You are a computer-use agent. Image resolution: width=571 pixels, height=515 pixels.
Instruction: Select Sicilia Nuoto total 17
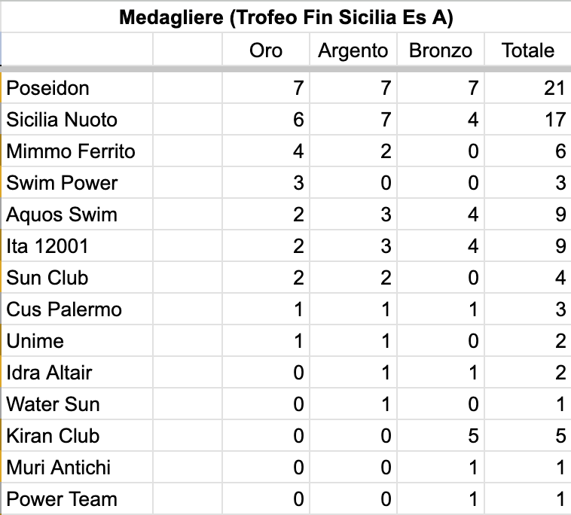click(x=528, y=120)
